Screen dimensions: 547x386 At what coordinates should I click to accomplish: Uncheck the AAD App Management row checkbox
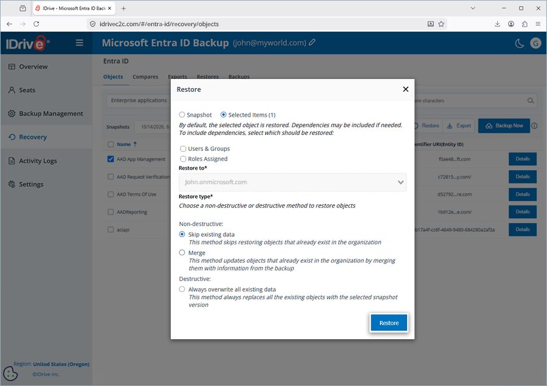111,159
